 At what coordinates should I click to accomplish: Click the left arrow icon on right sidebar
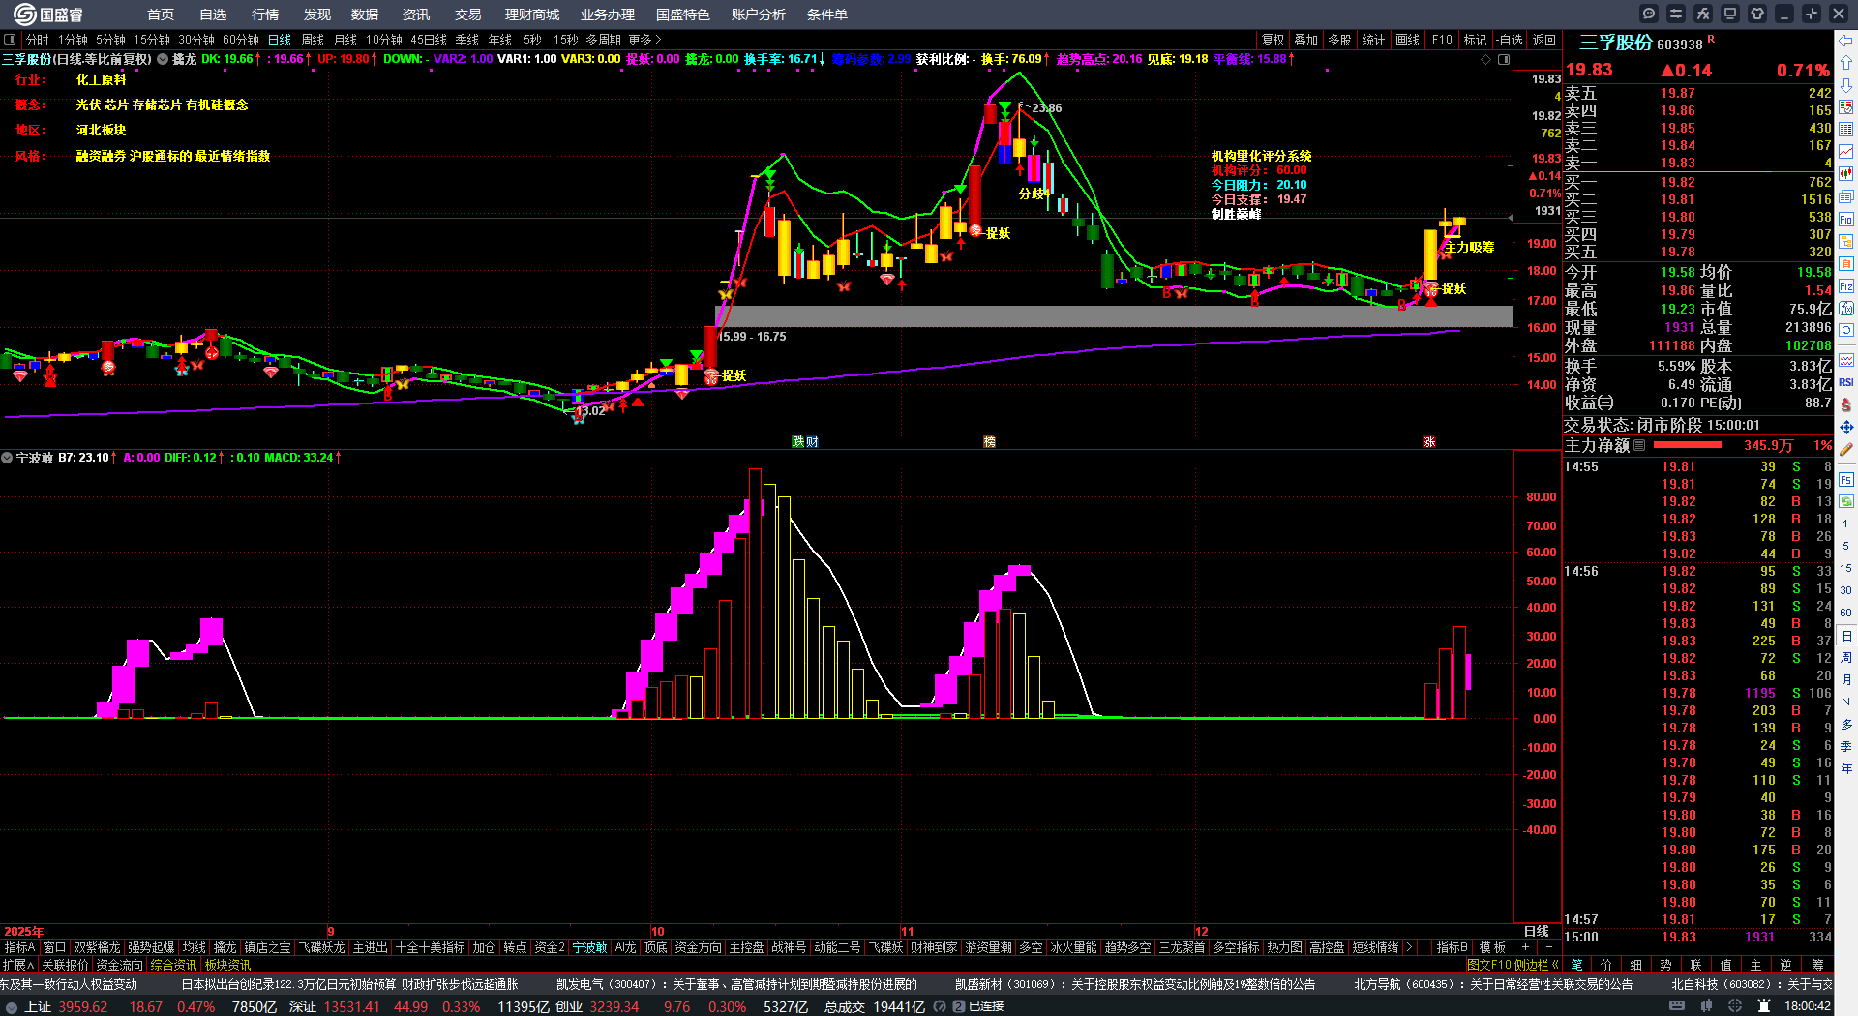click(1846, 41)
